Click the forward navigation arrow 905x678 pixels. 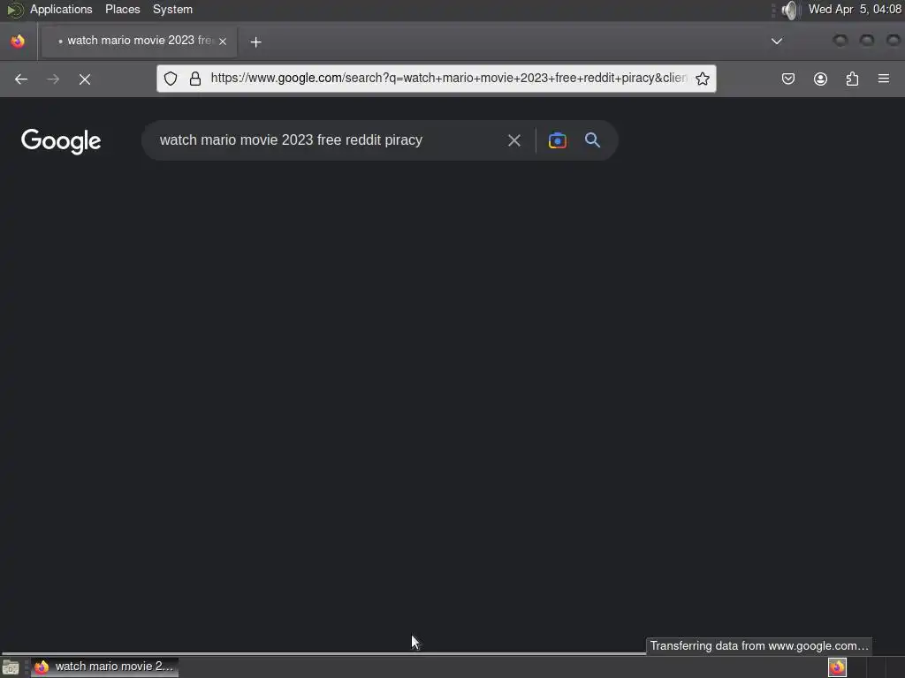[x=53, y=79]
